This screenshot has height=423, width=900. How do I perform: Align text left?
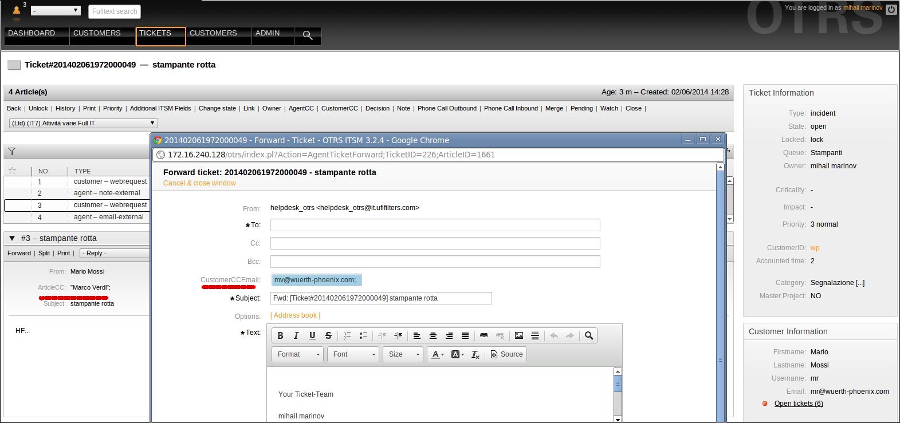pos(417,335)
